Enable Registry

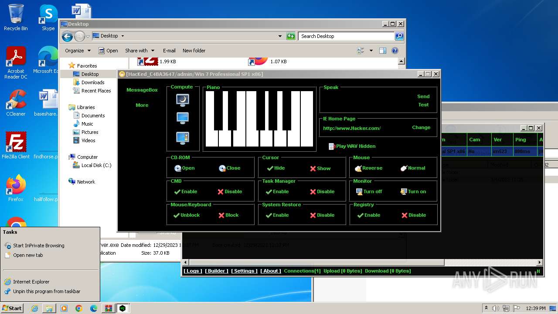coord(369,215)
